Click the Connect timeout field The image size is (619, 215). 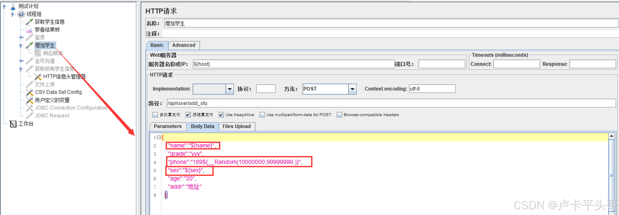pyautogui.click(x=517, y=64)
